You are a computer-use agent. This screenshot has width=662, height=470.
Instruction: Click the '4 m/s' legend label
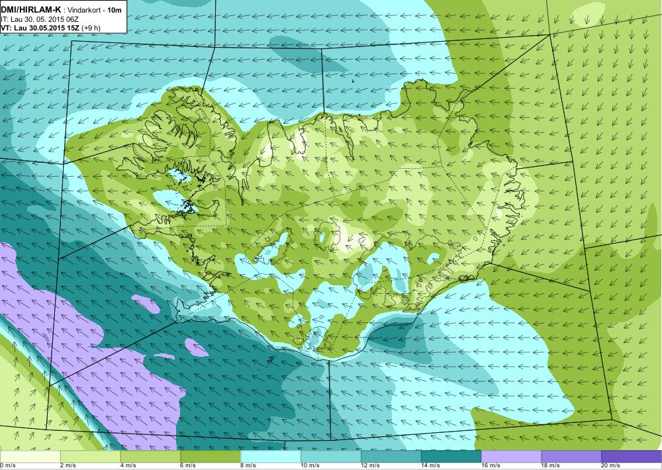(x=128, y=465)
